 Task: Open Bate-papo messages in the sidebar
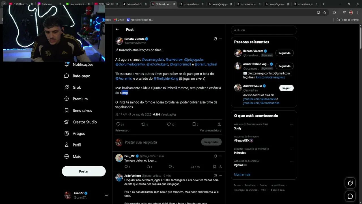pyautogui.click(x=77, y=76)
